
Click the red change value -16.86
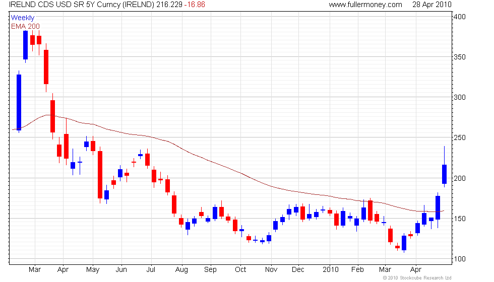pos(195,5)
